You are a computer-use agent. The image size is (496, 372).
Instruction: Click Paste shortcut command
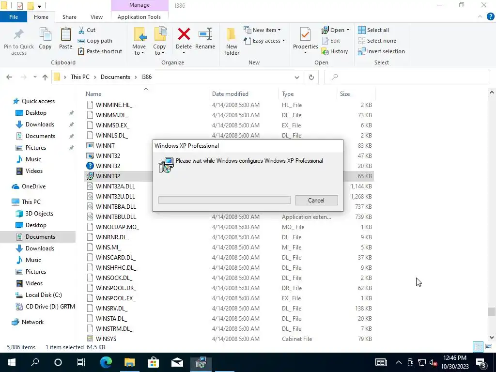click(100, 51)
